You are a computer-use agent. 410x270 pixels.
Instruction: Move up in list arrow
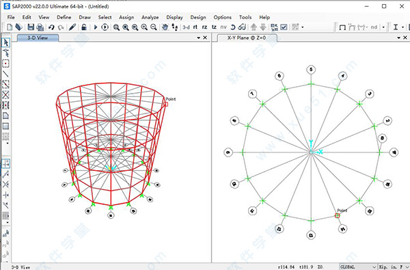(254, 27)
